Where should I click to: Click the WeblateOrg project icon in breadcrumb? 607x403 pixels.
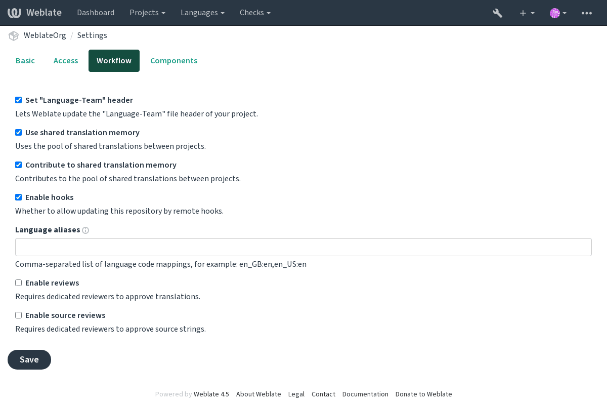pyautogui.click(x=14, y=35)
